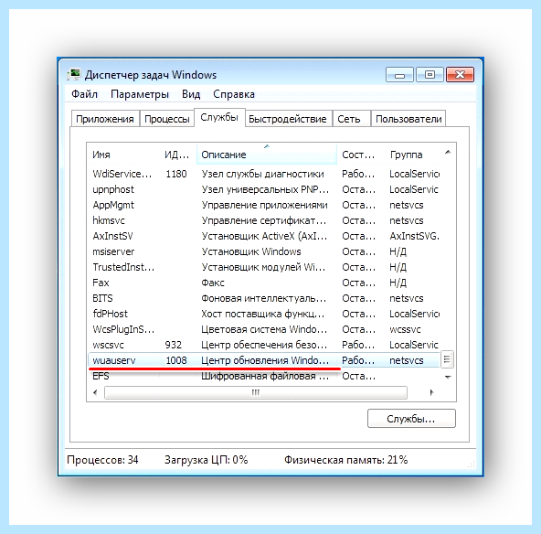Click the horizontal scrollbar right arrow

[x=431, y=392]
